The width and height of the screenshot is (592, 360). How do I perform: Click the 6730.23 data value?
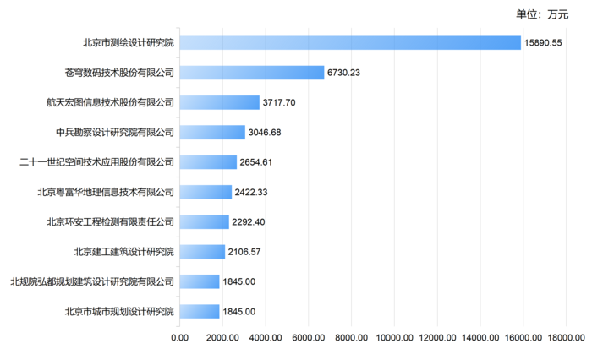coord(343,73)
